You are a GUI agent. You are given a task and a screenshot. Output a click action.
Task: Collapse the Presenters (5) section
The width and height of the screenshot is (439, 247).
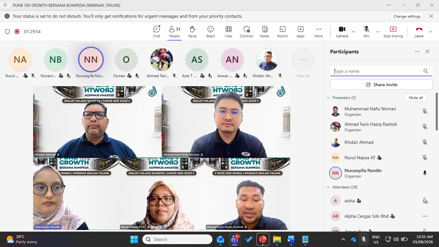tap(328, 98)
